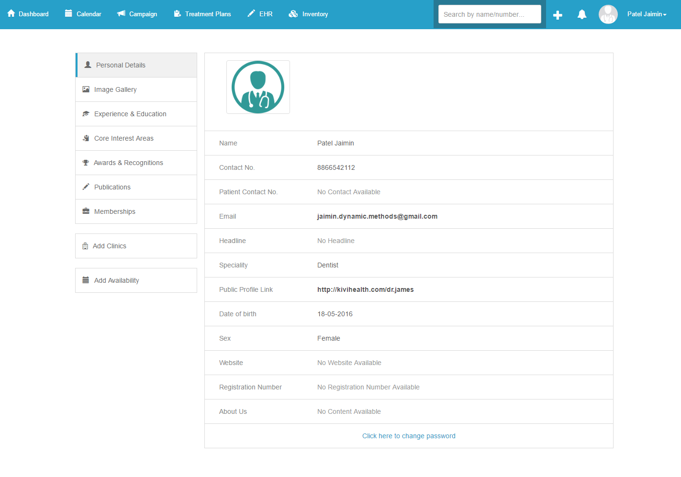Click No Website Available text

349,363
